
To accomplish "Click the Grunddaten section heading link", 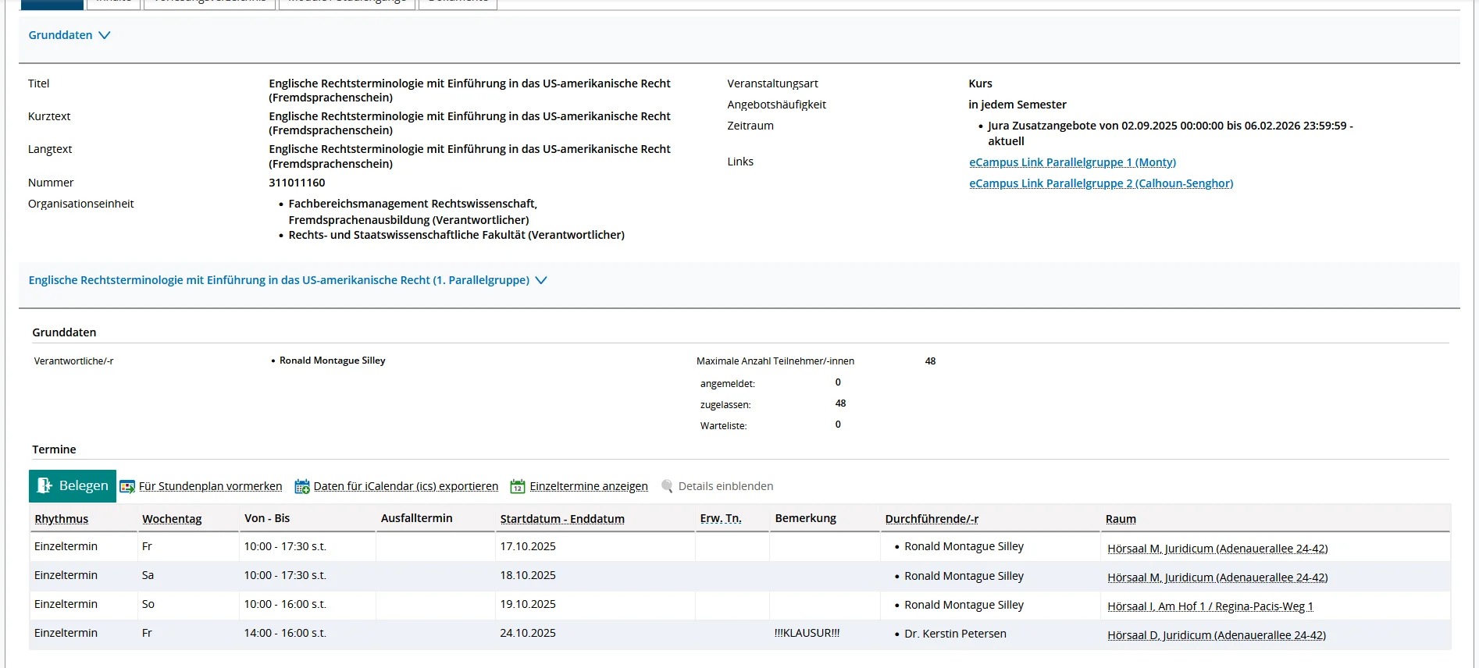I will pos(60,35).
